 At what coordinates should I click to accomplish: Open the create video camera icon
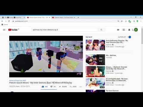118,30
